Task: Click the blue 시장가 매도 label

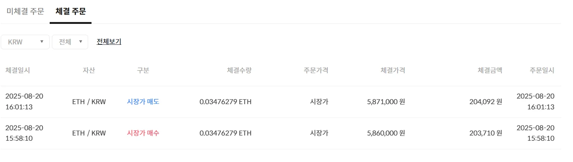Action: click(143, 102)
